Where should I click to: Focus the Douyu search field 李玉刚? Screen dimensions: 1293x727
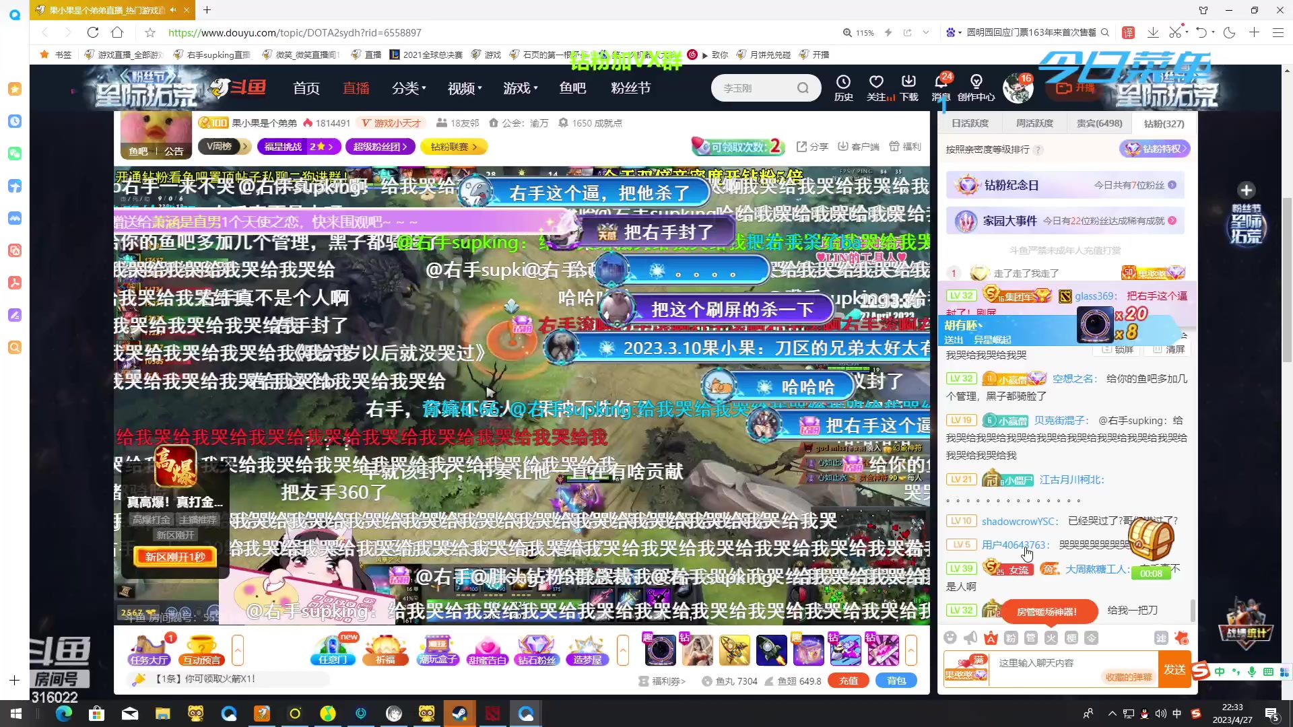(754, 88)
